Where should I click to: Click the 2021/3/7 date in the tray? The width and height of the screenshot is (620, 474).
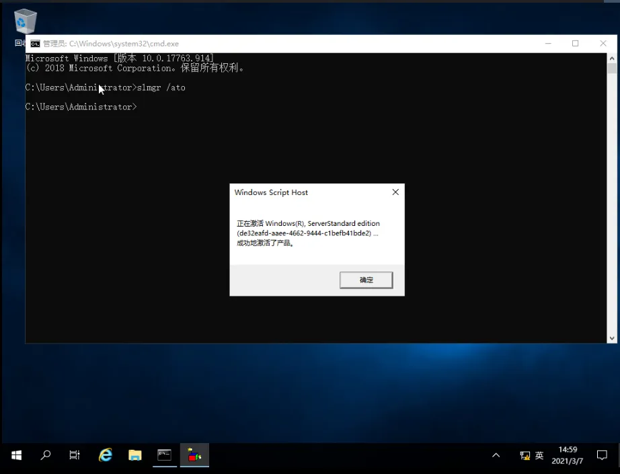coord(568,461)
